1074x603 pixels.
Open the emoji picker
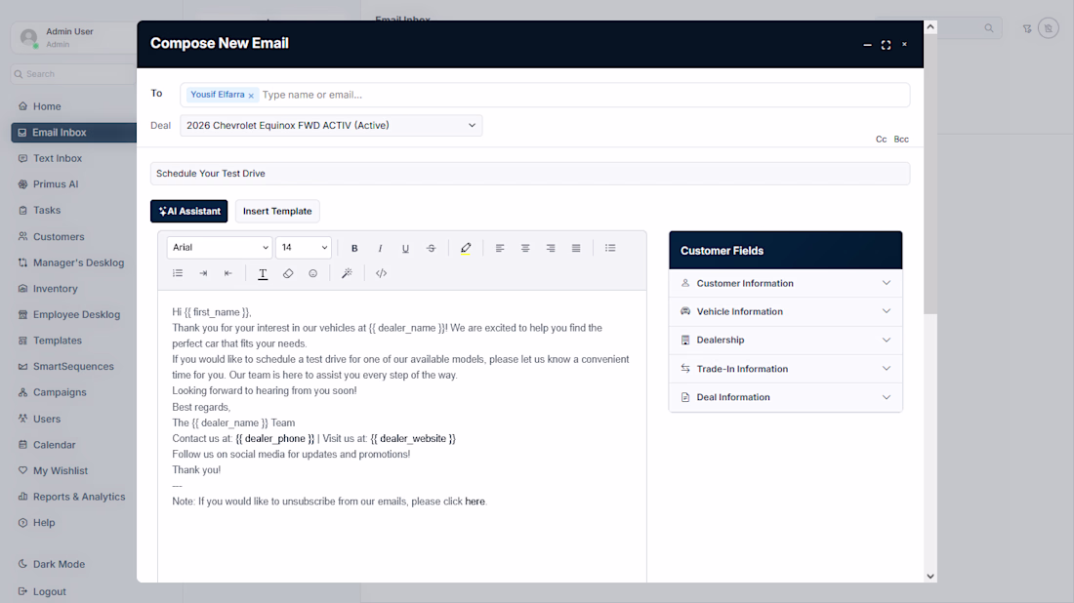pyautogui.click(x=313, y=273)
